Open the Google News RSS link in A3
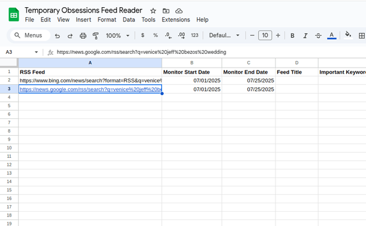Image resolution: width=366 pixels, height=226 pixels. tap(91, 89)
